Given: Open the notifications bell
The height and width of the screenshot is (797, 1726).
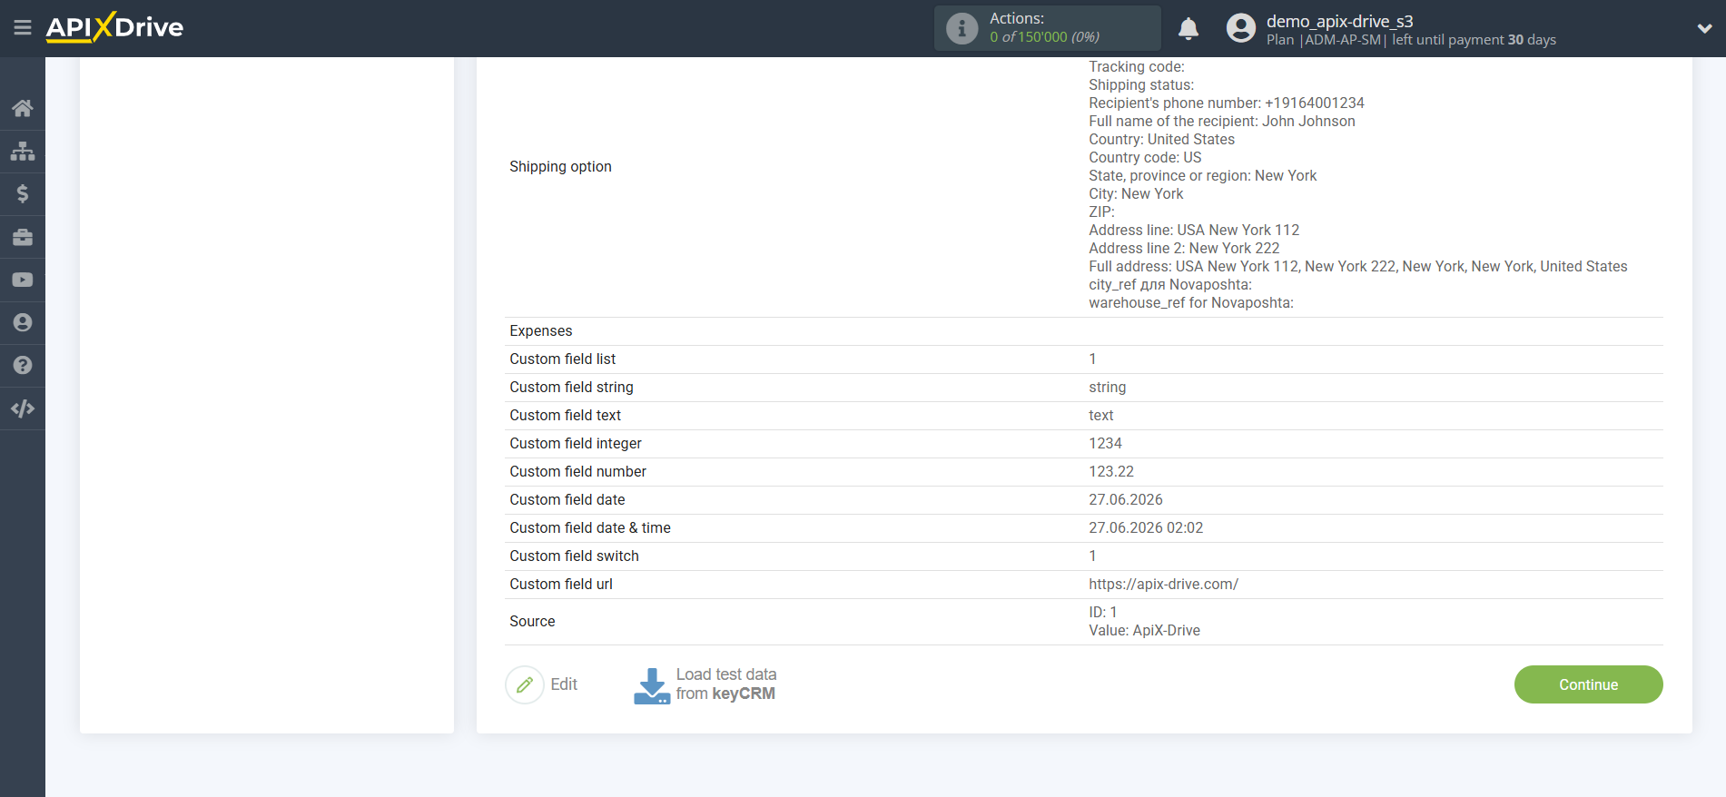Looking at the screenshot, I should click(1188, 28).
